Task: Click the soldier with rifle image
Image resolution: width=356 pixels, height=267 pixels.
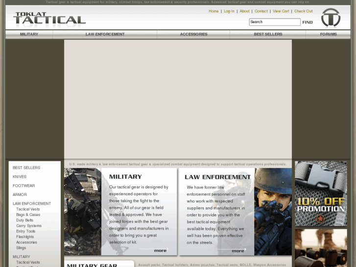Action: pyautogui.click(x=83, y=212)
